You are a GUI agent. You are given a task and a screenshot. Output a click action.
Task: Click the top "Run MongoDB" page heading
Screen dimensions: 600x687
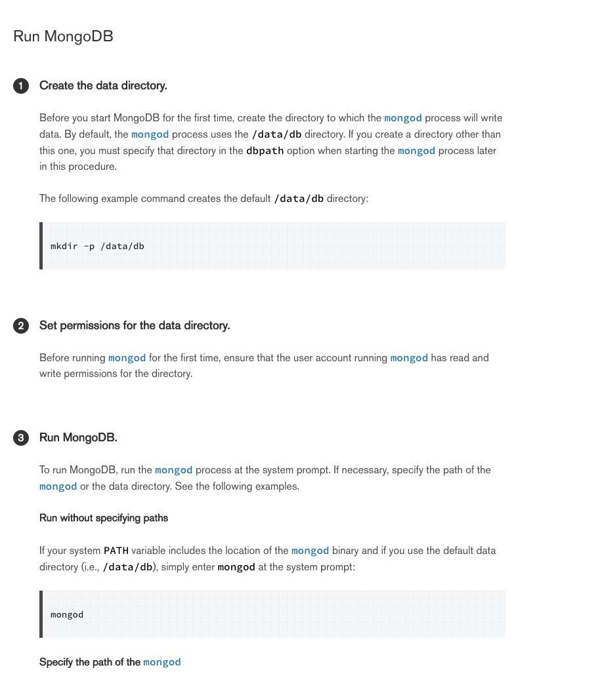pos(63,36)
